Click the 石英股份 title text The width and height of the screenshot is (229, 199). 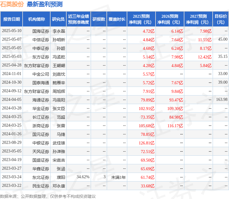click(12, 4)
